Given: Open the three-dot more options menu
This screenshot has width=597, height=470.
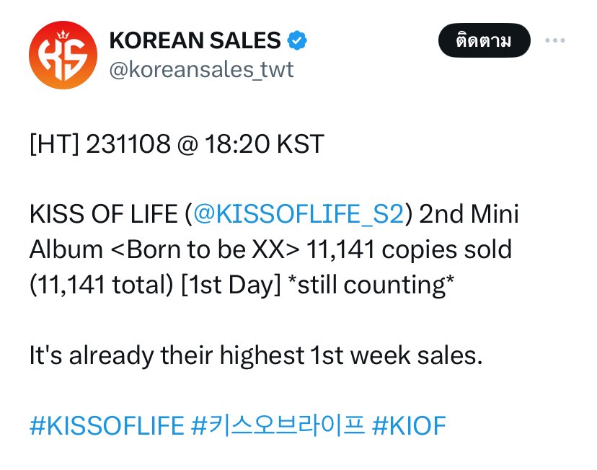Looking at the screenshot, I should point(554,40).
